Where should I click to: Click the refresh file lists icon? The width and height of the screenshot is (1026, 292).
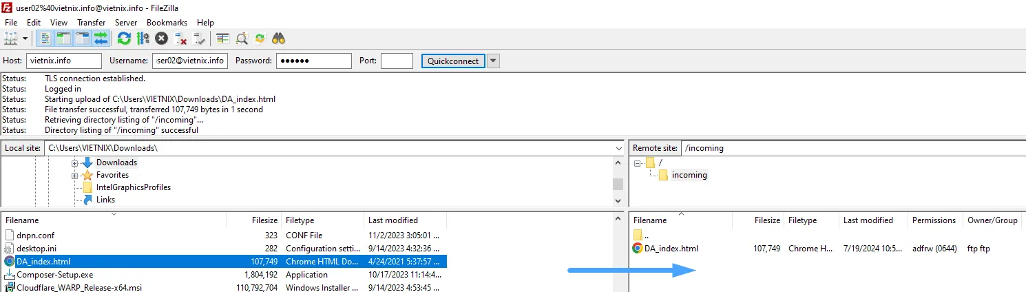[124, 39]
